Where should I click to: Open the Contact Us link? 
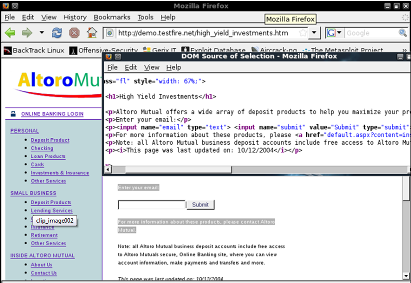(x=44, y=273)
